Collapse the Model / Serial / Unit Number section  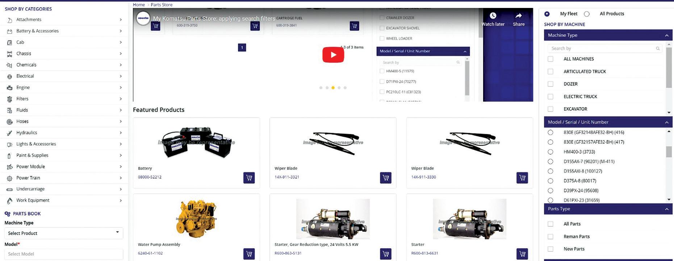coord(666,122)
